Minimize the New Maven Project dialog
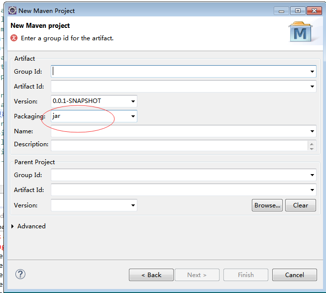326x293 pixels. 281,11
